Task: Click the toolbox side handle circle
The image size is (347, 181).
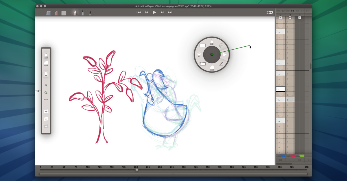Action: (38, 91)
